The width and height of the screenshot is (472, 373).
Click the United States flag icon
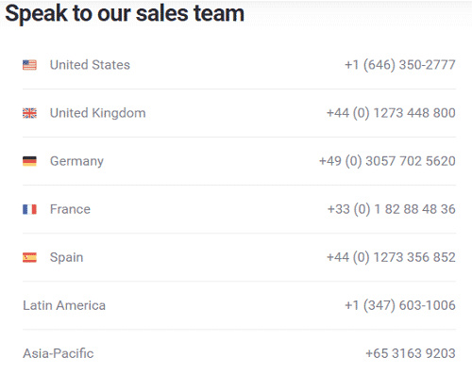coord(29,65)
